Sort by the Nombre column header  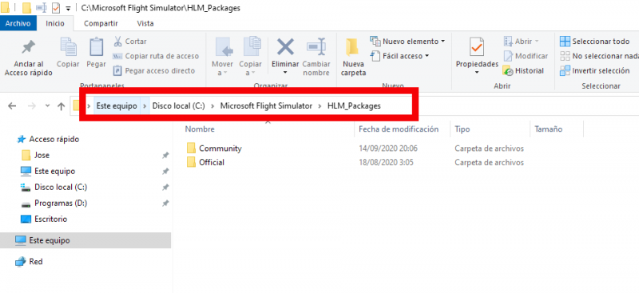(200, 129)
